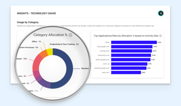Click the 'calendar.google.com' label
This screenshot has width=181, height=106.
pos(102,68)
